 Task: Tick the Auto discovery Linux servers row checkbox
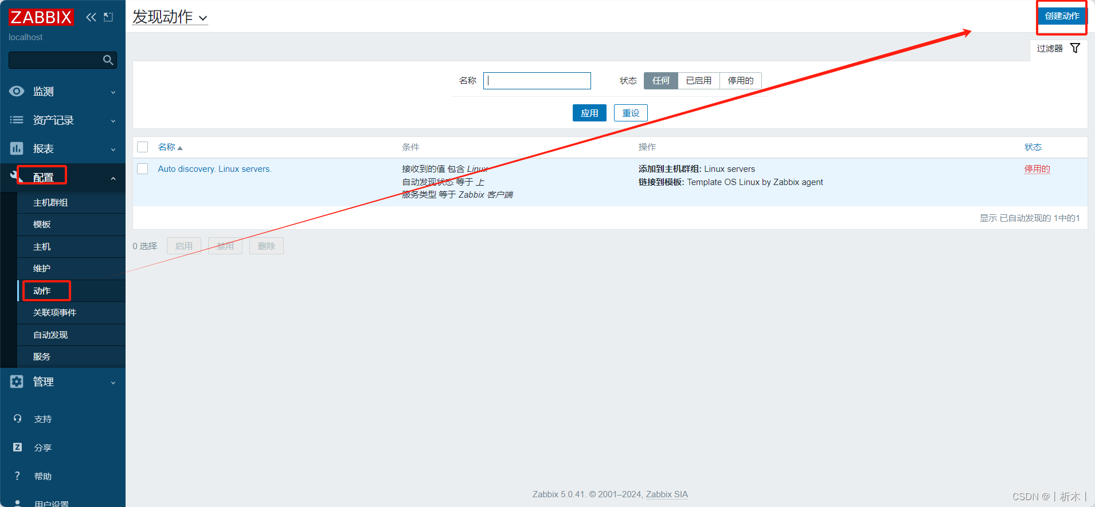pyautogui.click(x=143, y=169)
